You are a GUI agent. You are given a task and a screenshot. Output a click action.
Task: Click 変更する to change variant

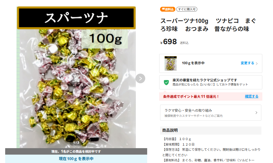click(247, 63)
